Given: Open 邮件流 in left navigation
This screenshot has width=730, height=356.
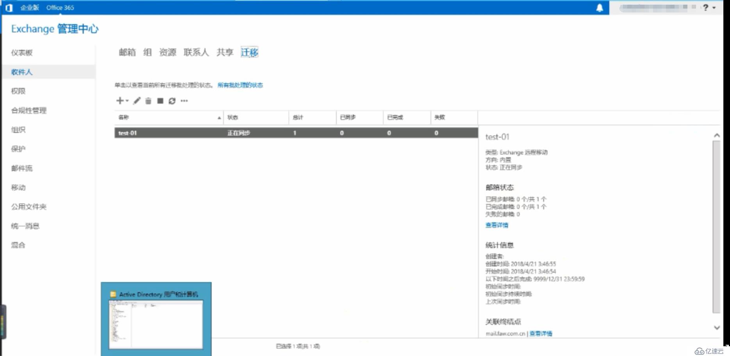Looking at the screenshot, I should [22, 168].
